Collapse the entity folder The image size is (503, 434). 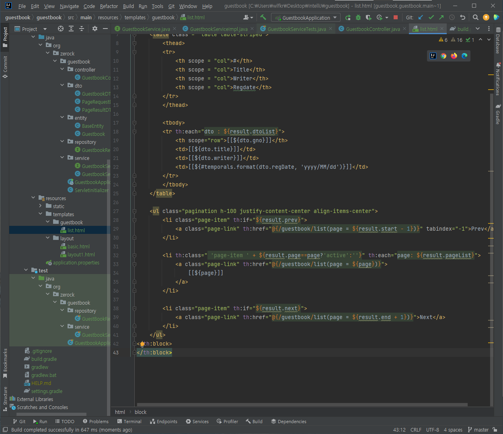coord(62,117)
